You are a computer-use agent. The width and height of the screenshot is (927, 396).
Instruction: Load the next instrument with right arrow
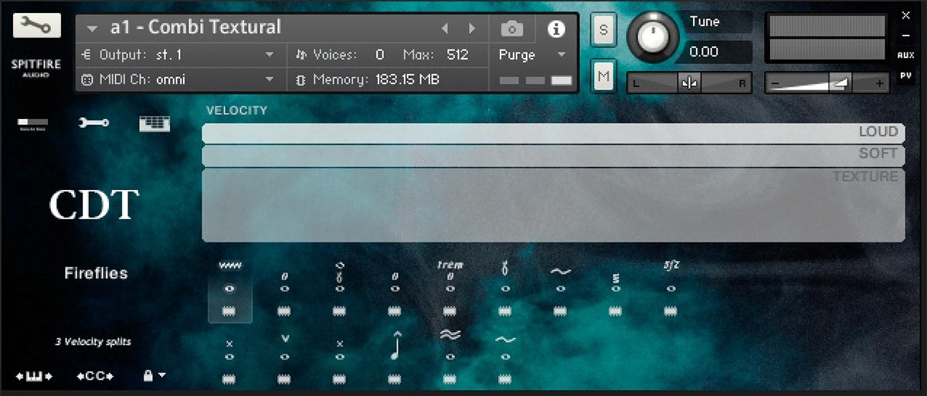[472, 29]
